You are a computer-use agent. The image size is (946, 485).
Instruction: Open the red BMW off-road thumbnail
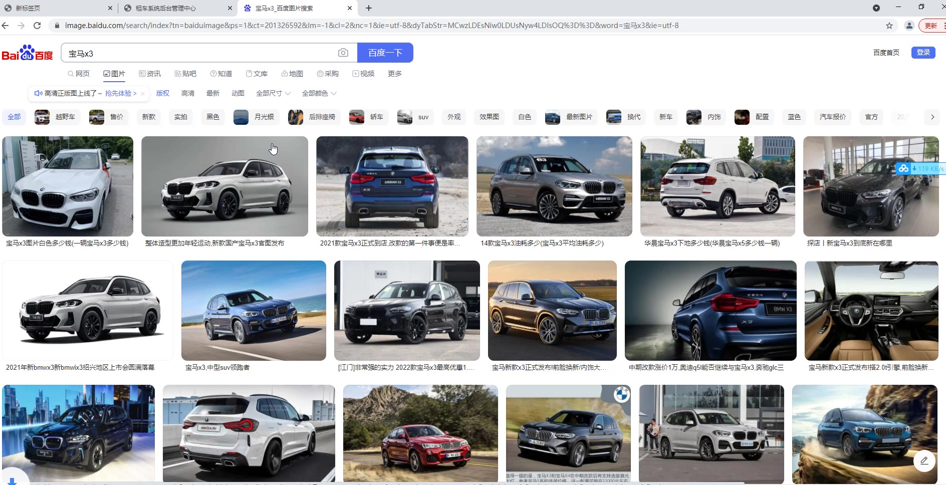[x=420, y=434]
